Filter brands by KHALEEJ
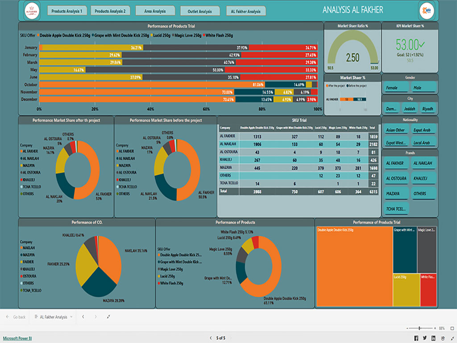457x343 pixels. 423,178
